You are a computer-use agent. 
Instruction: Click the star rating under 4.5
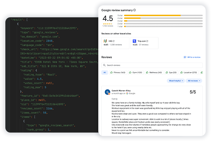tap(108, 24)
